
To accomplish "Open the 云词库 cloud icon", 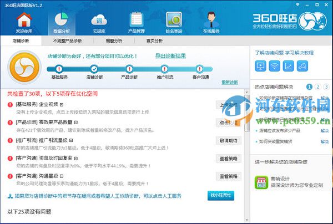I will tap(99, 20).
